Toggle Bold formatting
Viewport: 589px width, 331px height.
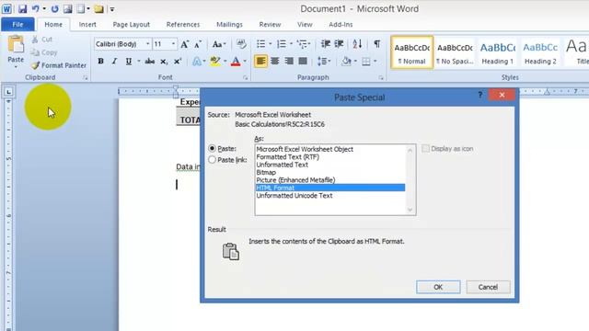pos(100,62)
